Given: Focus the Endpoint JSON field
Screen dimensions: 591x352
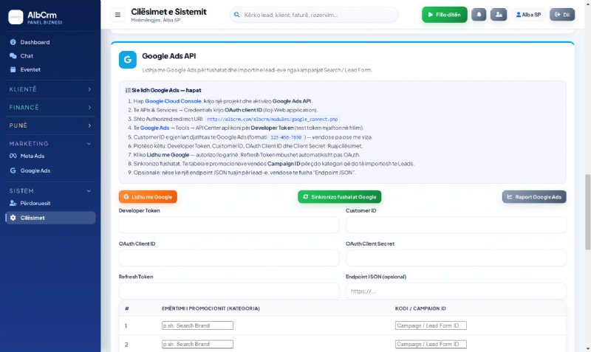Looking at the screenshot, I should (x=456, y=291).
